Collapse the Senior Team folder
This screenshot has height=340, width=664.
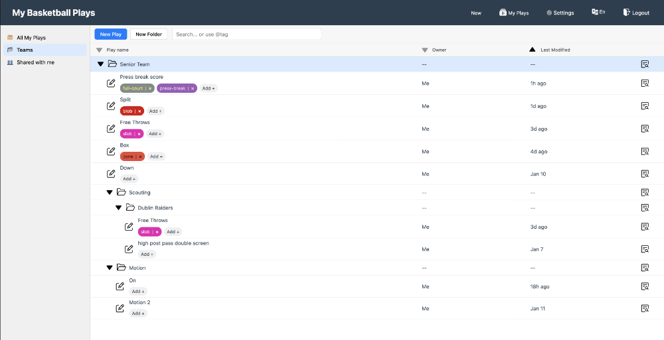[x=101, y=64]
